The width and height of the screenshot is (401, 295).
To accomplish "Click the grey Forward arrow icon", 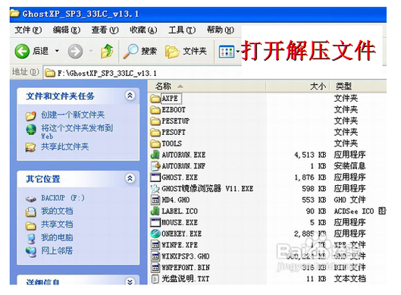I will 75,52.
